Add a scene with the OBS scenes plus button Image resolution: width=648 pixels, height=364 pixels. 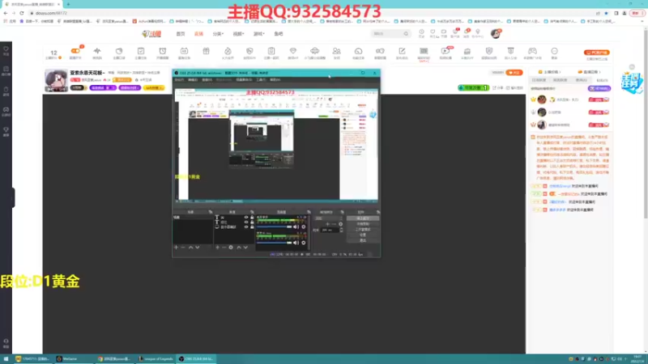176,248
